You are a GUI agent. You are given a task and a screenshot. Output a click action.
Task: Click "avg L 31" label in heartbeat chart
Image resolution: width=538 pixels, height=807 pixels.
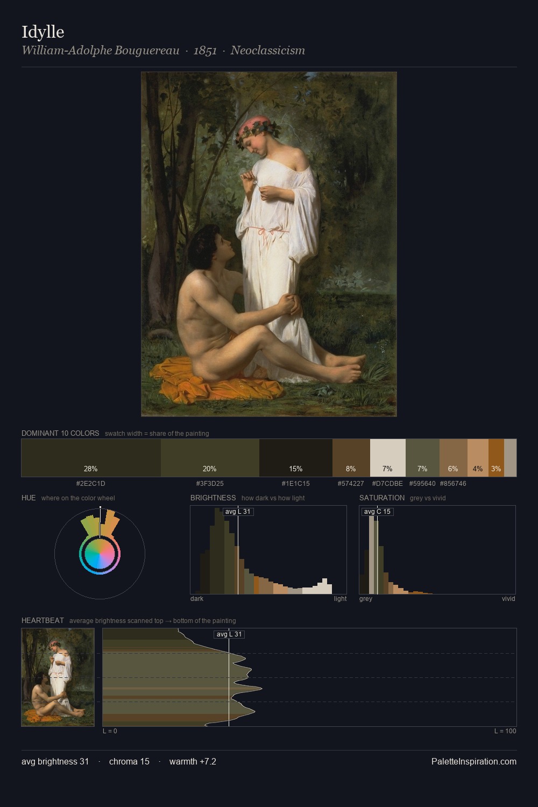coord(230,634)
